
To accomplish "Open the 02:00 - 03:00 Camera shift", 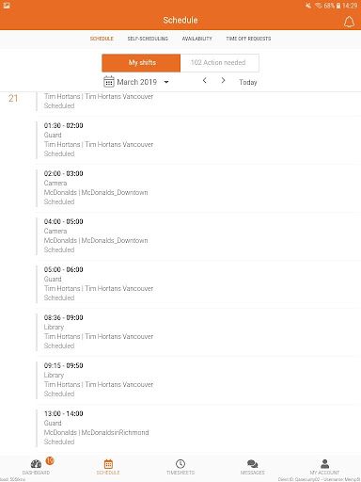I will pos(198,188).
